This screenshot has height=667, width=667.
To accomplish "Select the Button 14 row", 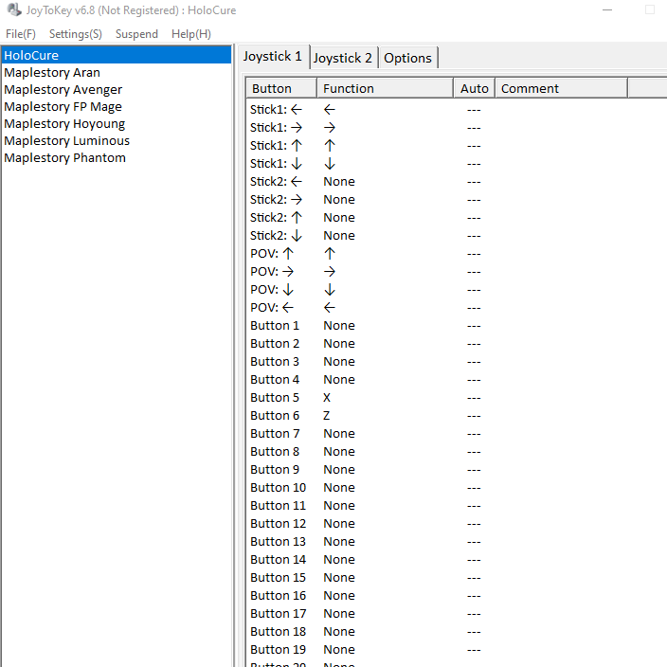I will pos(455,559).
